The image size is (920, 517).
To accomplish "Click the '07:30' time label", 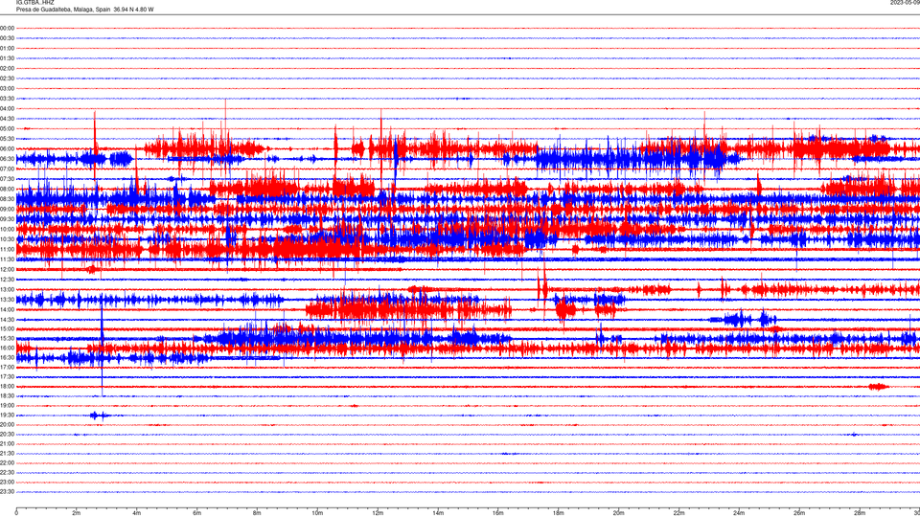I will pos(7,179).
